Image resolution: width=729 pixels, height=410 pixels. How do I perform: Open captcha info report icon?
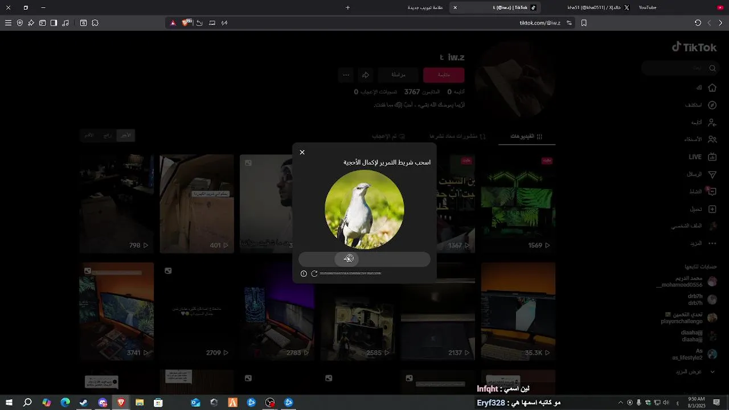[304, 274]
